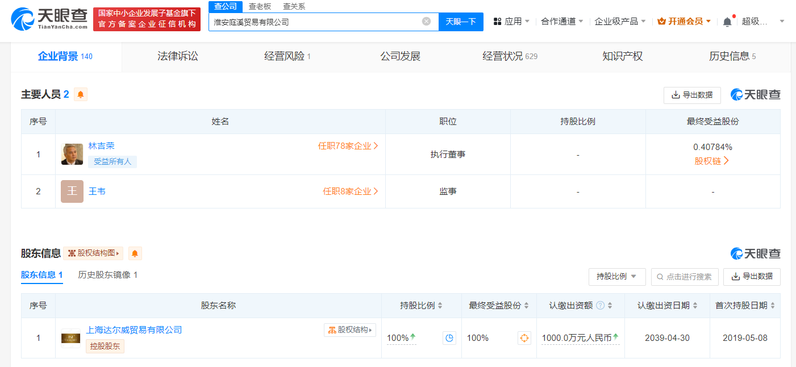Click the 天眼一下 search button
Viewport: 796px width, 367px height.
(x=461, y=21)
